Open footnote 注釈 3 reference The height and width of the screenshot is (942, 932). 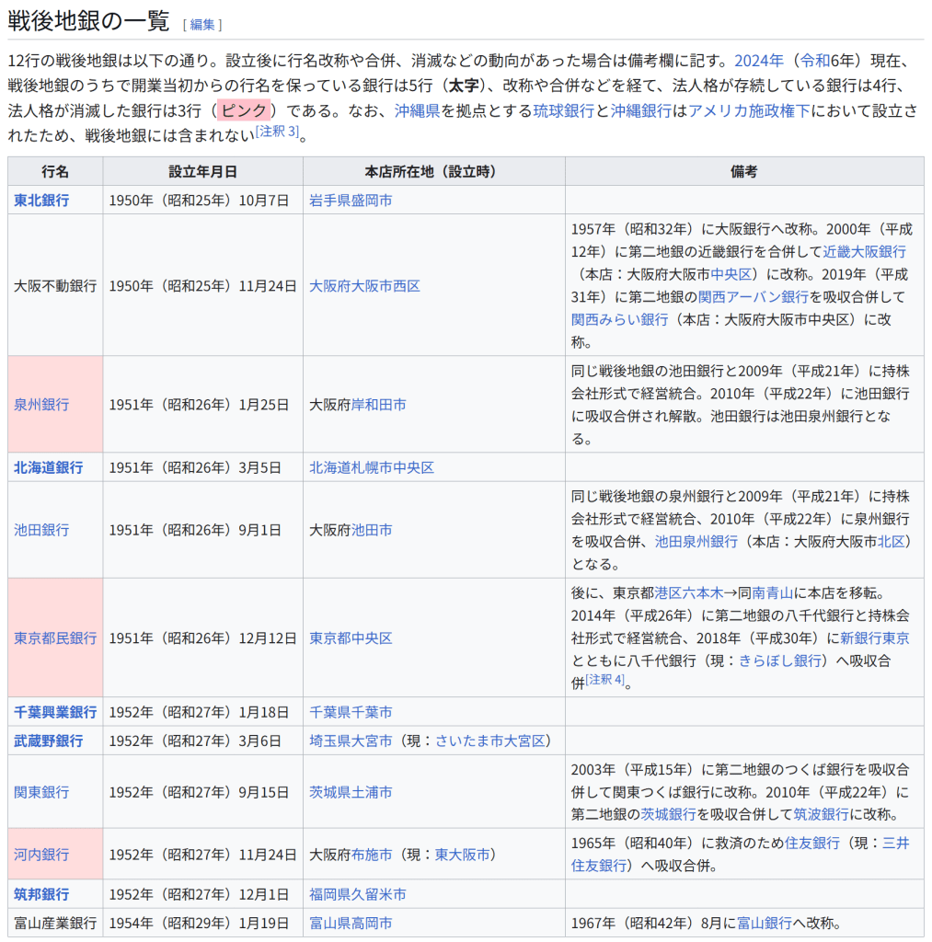click(277, 132)
